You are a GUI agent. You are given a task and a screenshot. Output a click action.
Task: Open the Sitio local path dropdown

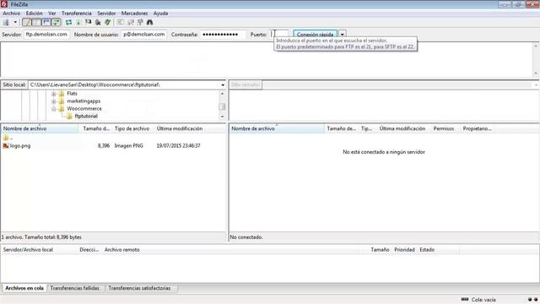[x=223, y=84]
